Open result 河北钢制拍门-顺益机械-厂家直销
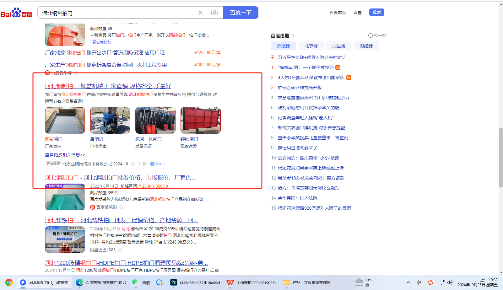 (108, 86)
